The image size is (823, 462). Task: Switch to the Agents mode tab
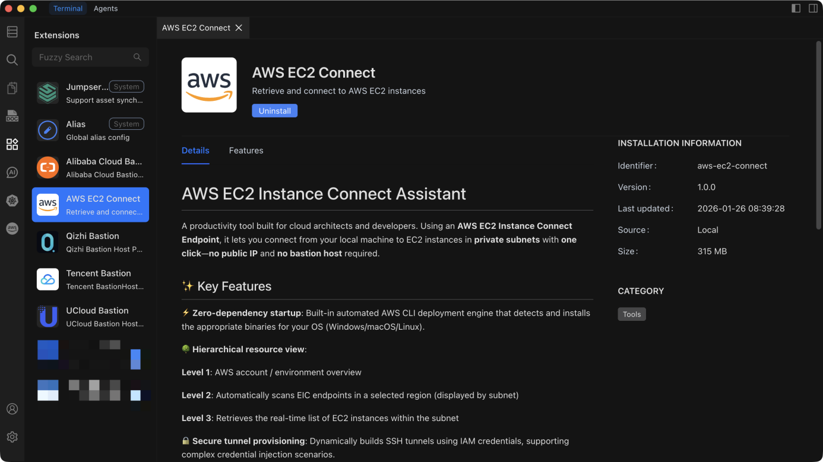point(106,8)
